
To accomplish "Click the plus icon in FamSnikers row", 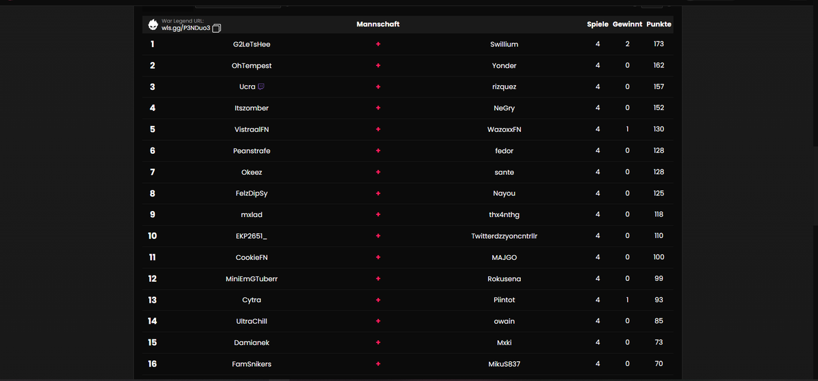I will click(x=378, y=364).
